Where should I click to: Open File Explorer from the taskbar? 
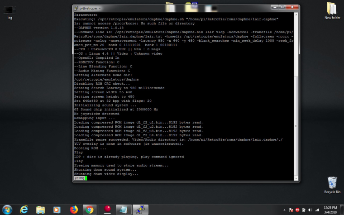pos(41,209)
